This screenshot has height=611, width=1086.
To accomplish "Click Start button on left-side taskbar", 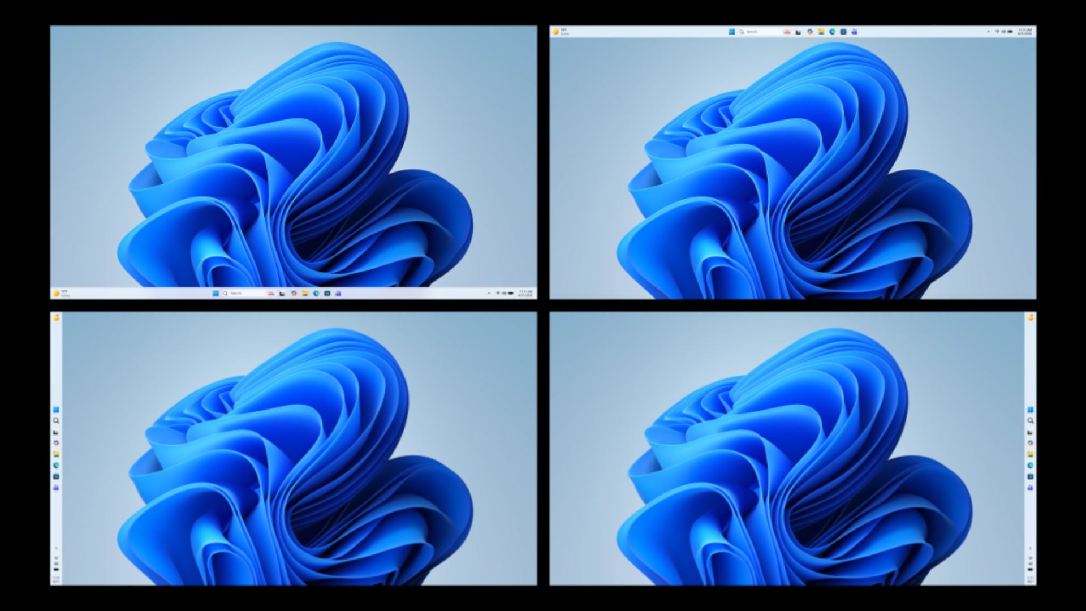I will click(56, 410).
